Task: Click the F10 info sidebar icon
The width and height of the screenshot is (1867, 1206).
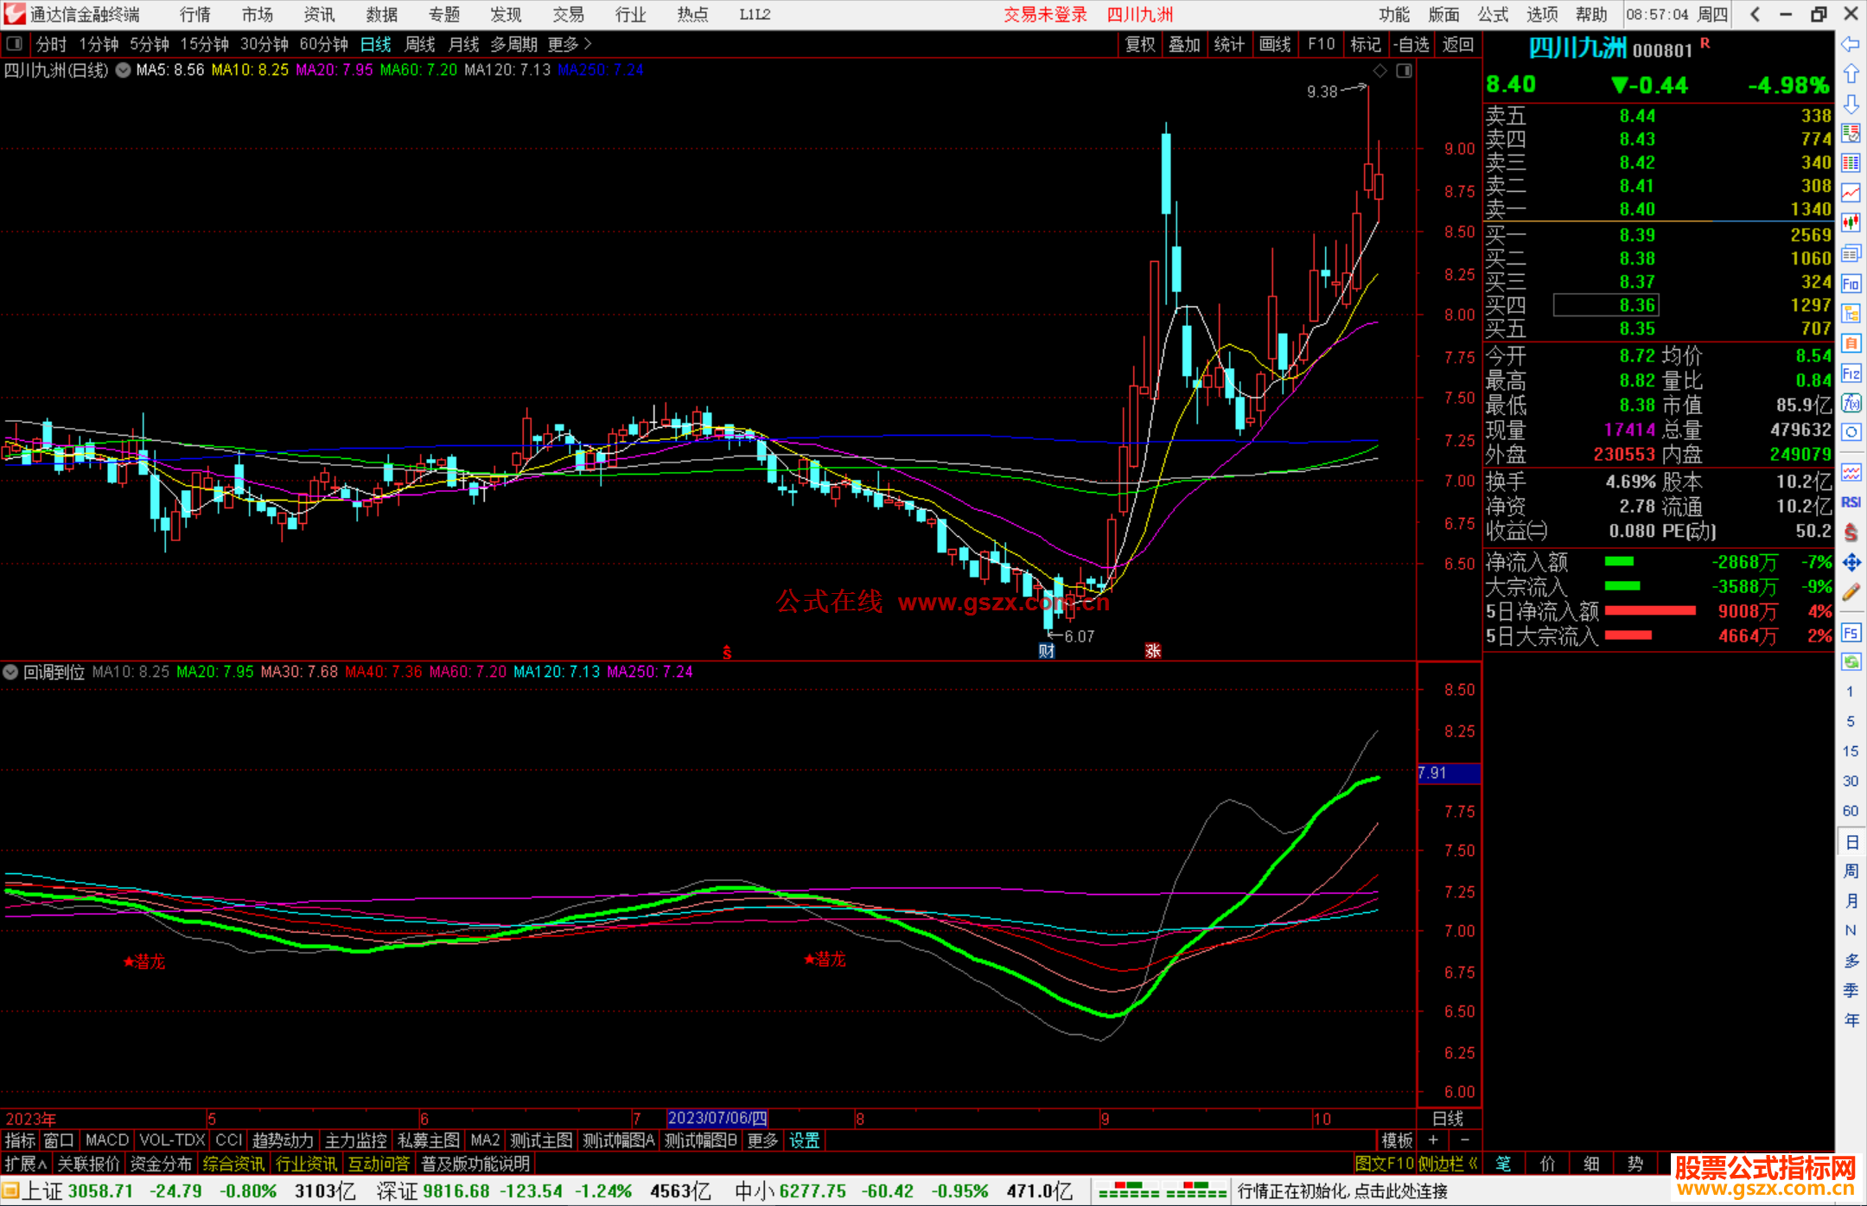Action: 1851,284
